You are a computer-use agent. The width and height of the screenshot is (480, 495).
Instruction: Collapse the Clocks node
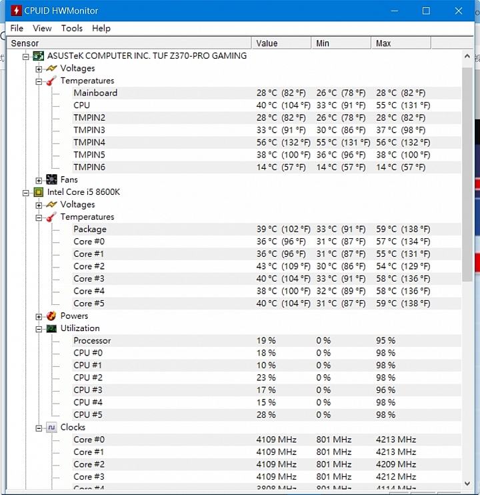39,428
